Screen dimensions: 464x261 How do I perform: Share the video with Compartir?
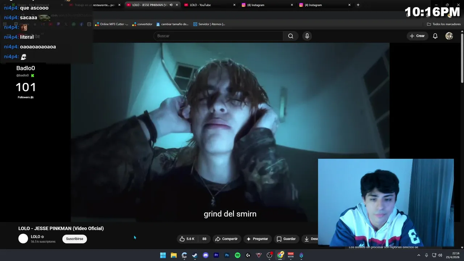[x=227, y=239]
